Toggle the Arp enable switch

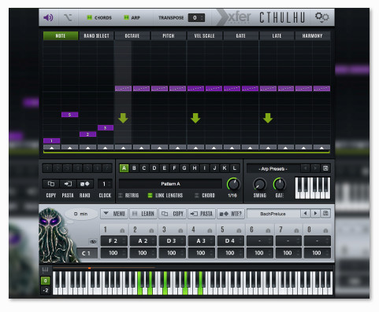126,17
